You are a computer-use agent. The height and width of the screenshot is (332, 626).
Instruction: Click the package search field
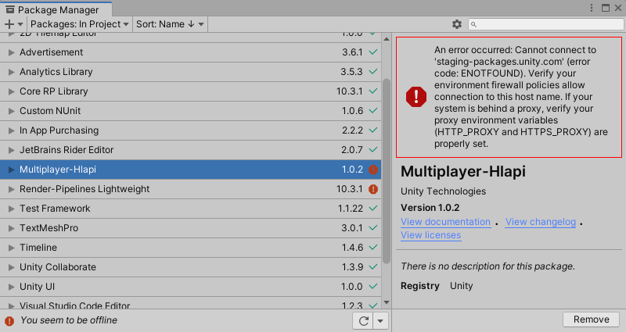545,24
